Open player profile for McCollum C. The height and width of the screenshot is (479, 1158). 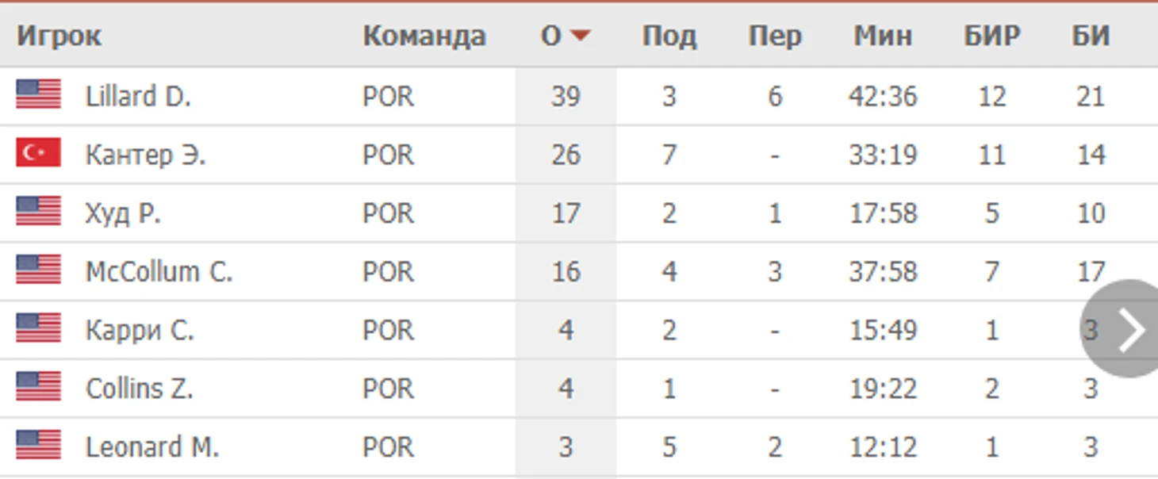[x=159, y=271]
